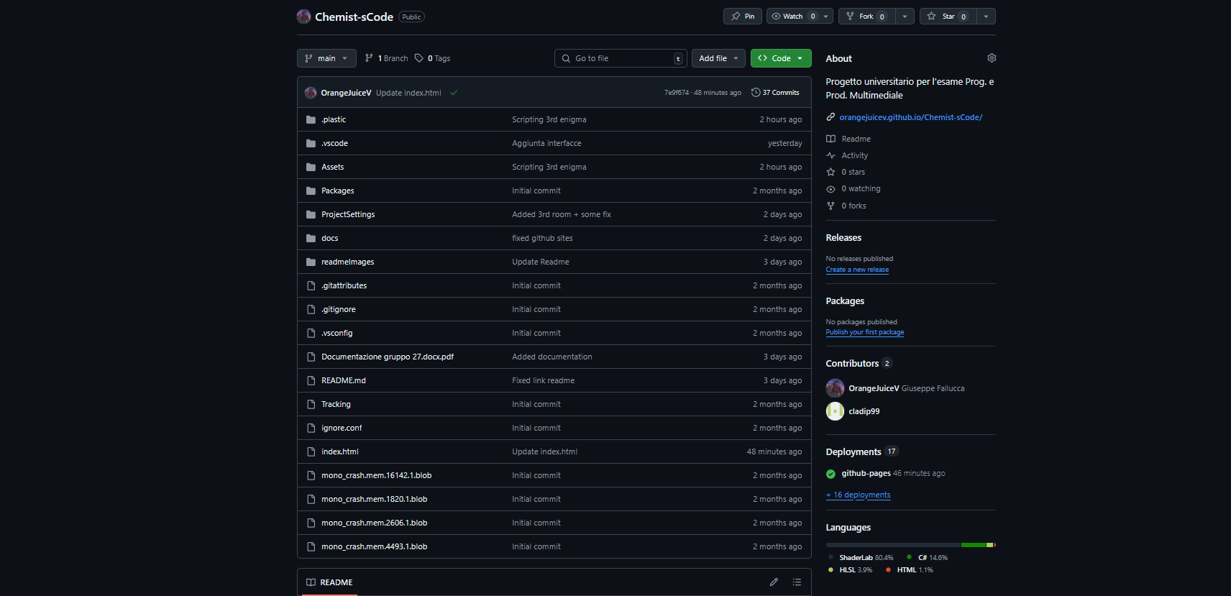Pin this repository with the Pin button
This screenshot has width=1231, height=596.
pos(743,16)
